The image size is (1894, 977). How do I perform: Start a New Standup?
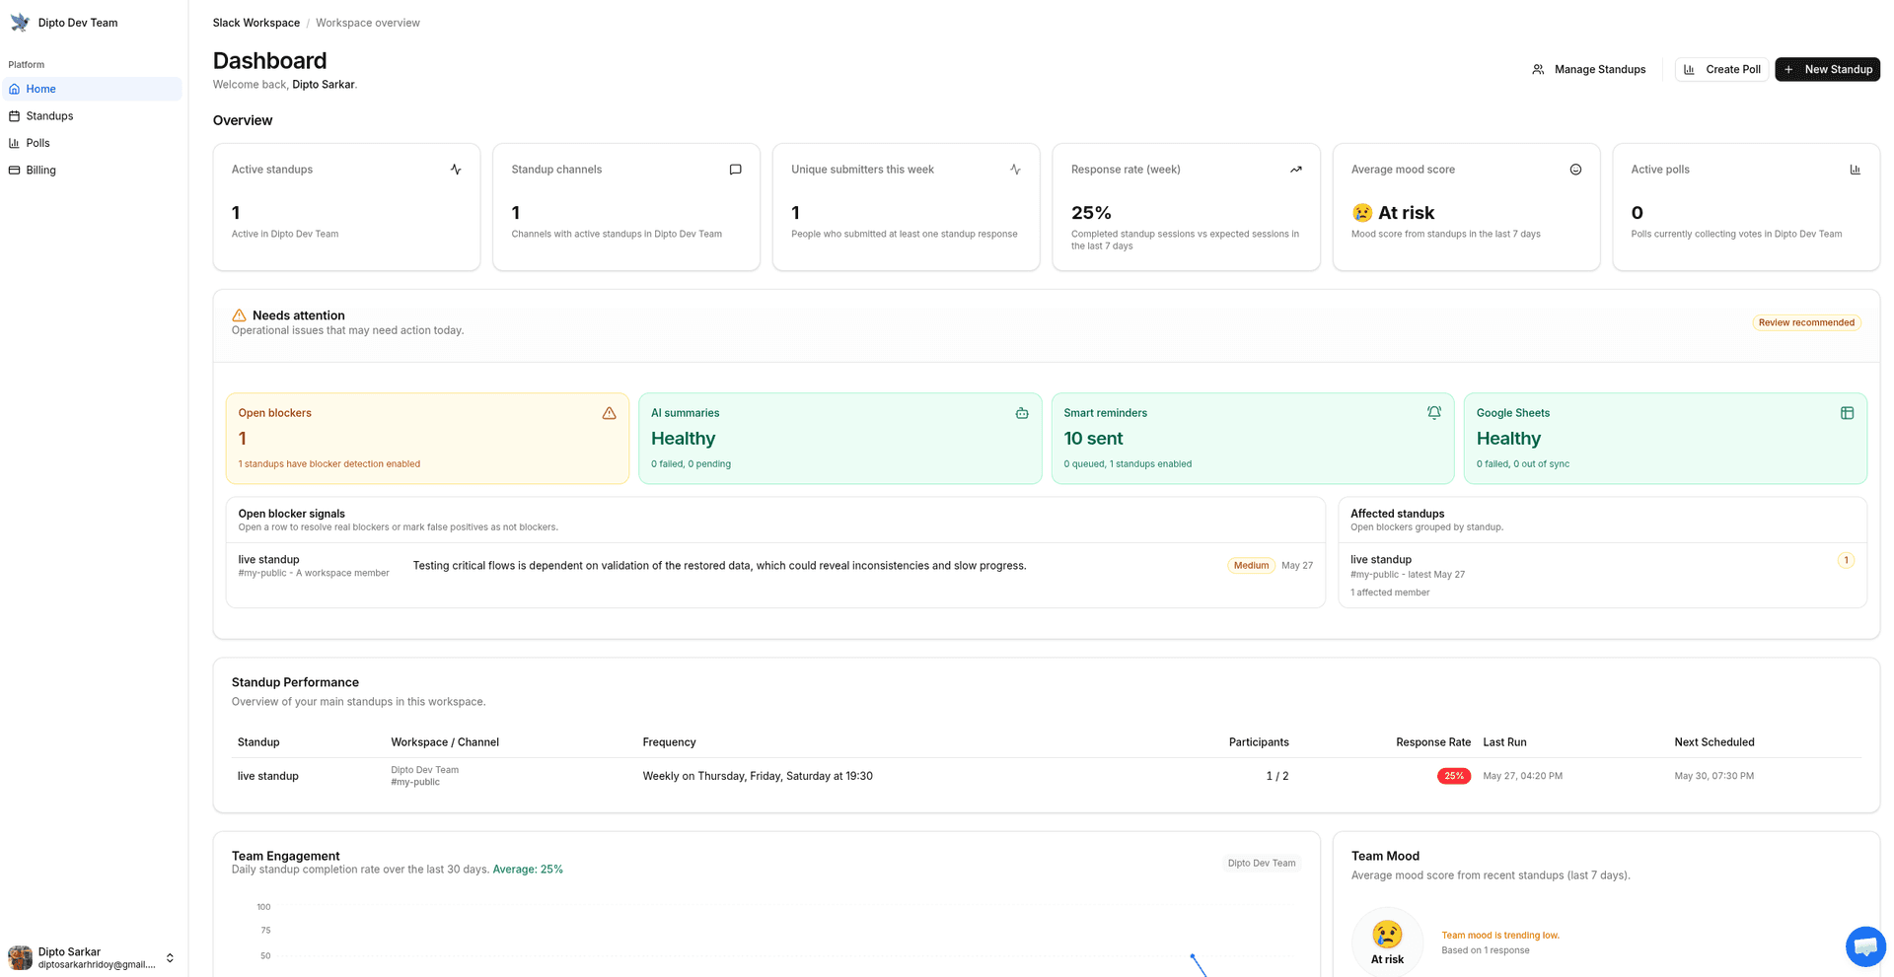pyautogui.click(x=1827, y=69)
